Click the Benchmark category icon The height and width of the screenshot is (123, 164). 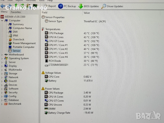(6, 104)
